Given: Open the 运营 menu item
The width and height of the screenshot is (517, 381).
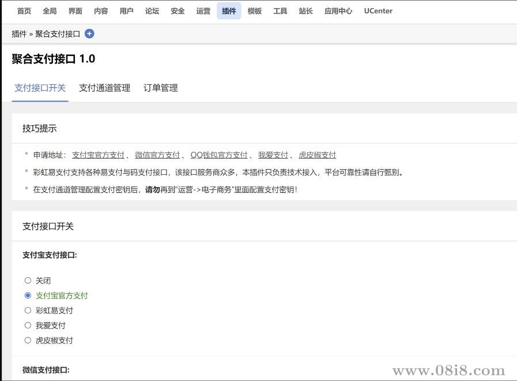Looking at the screenshot, I should 203,10.
